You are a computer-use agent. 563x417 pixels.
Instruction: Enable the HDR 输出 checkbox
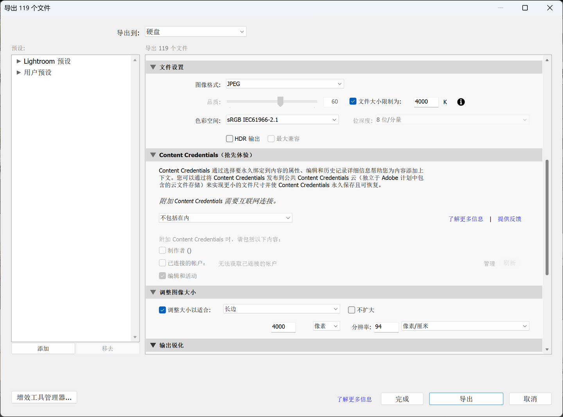point(230,138)
